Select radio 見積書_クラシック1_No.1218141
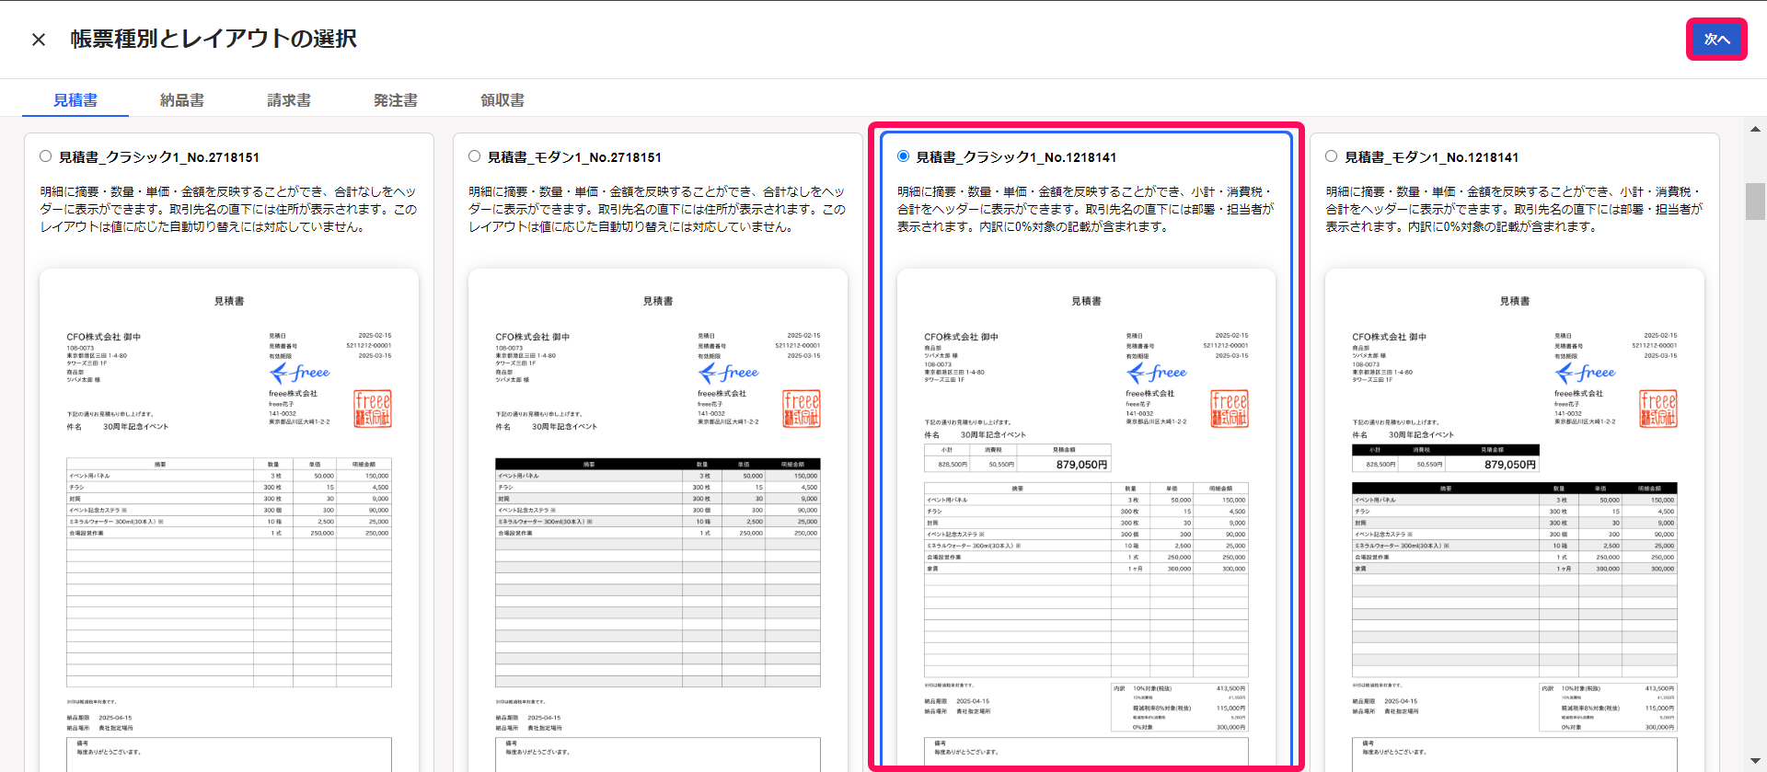 [903, 156]
